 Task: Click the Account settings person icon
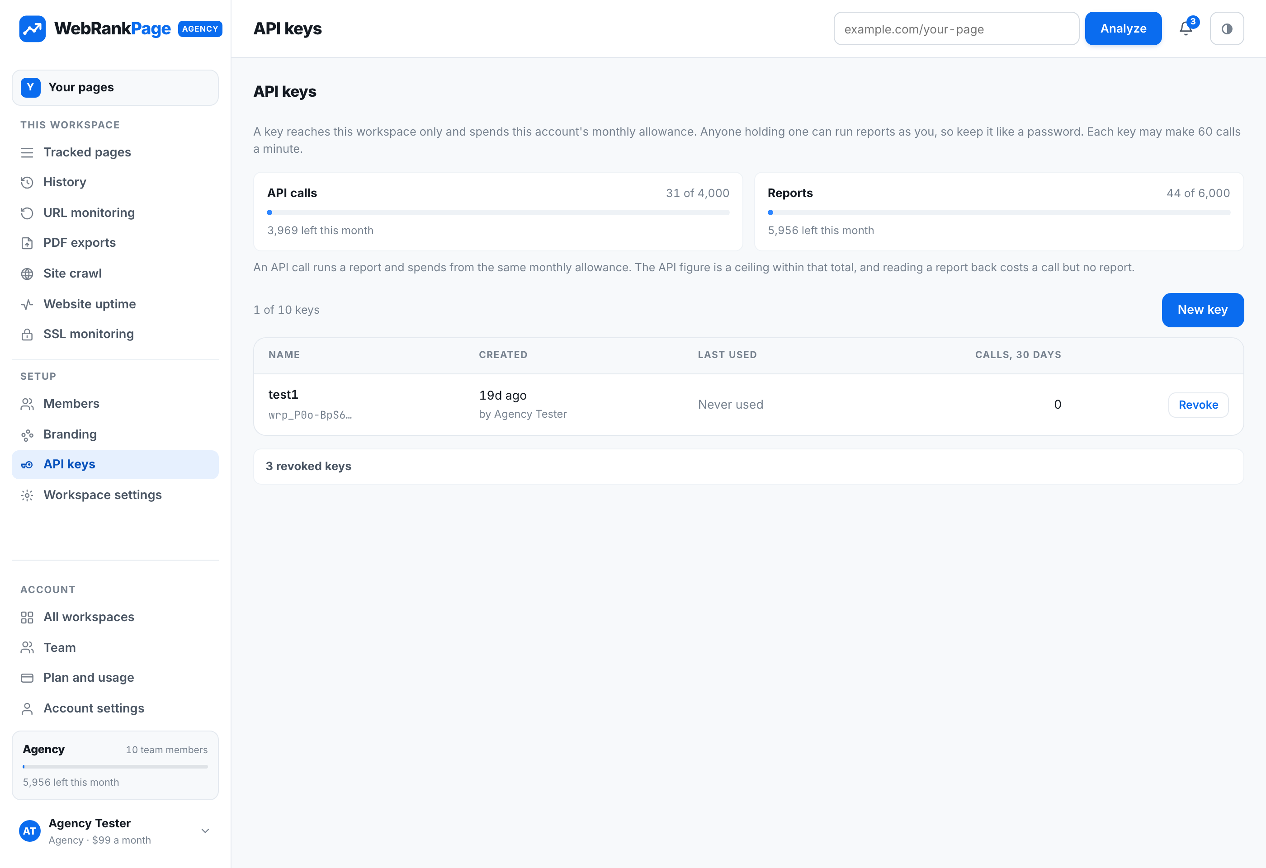27,708
